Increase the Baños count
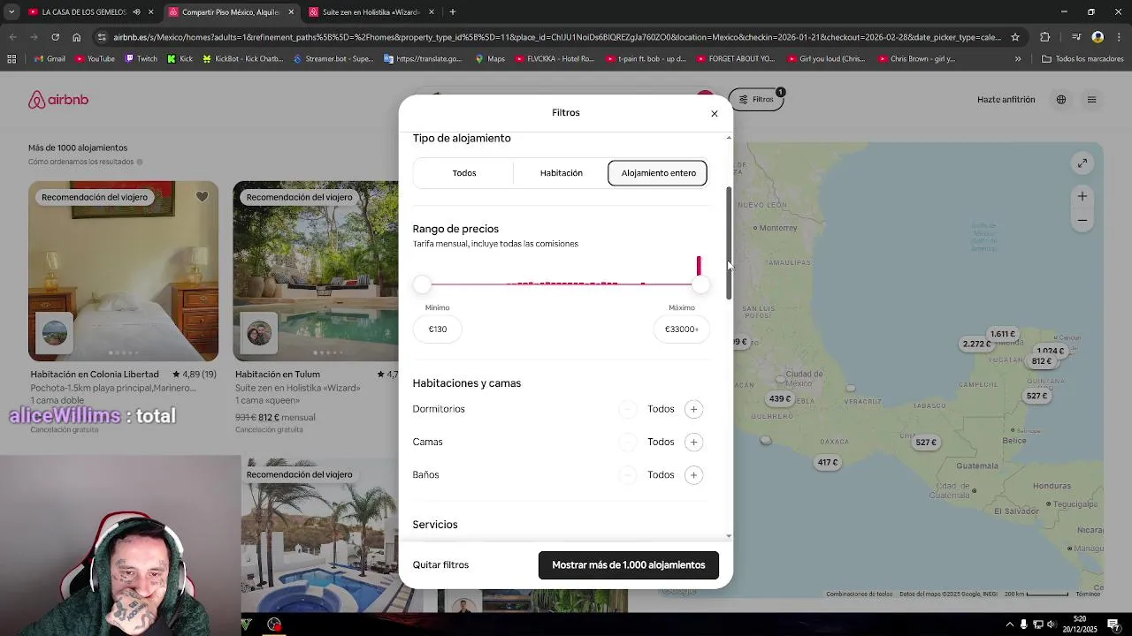The width and height of the screenshot is (1132, 636). coord(693,475)
